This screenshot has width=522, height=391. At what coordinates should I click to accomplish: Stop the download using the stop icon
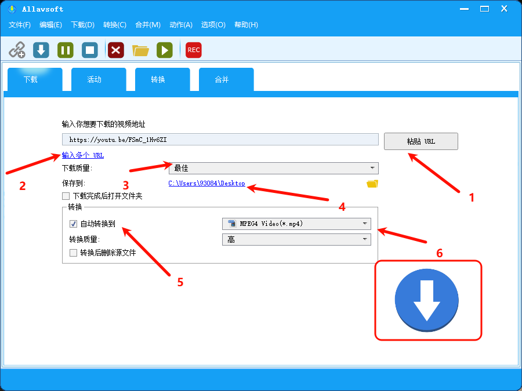pyautogui.click(x=89, y=50)
